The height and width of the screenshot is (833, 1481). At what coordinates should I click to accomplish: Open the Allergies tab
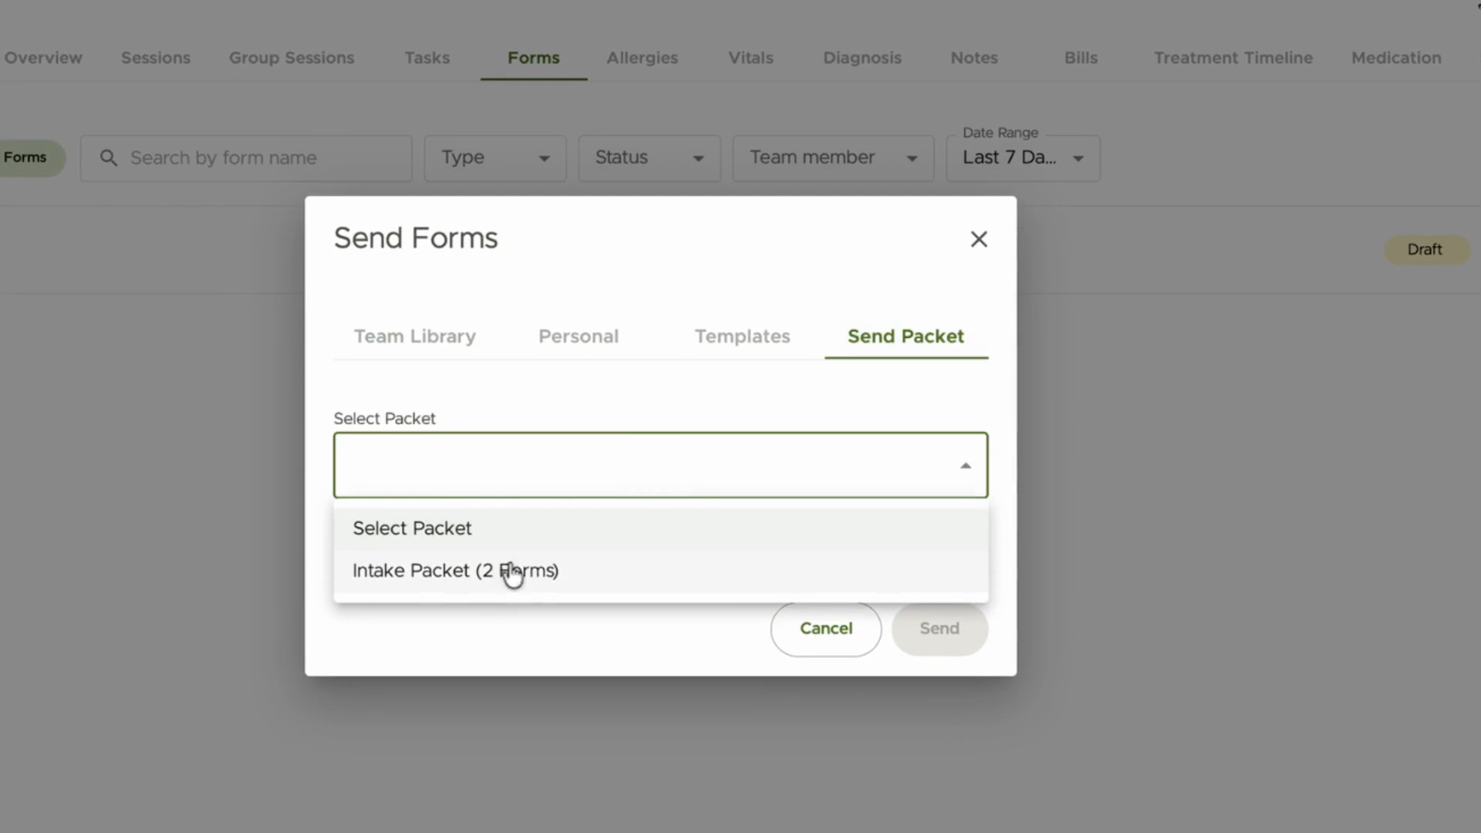(642, 58)
